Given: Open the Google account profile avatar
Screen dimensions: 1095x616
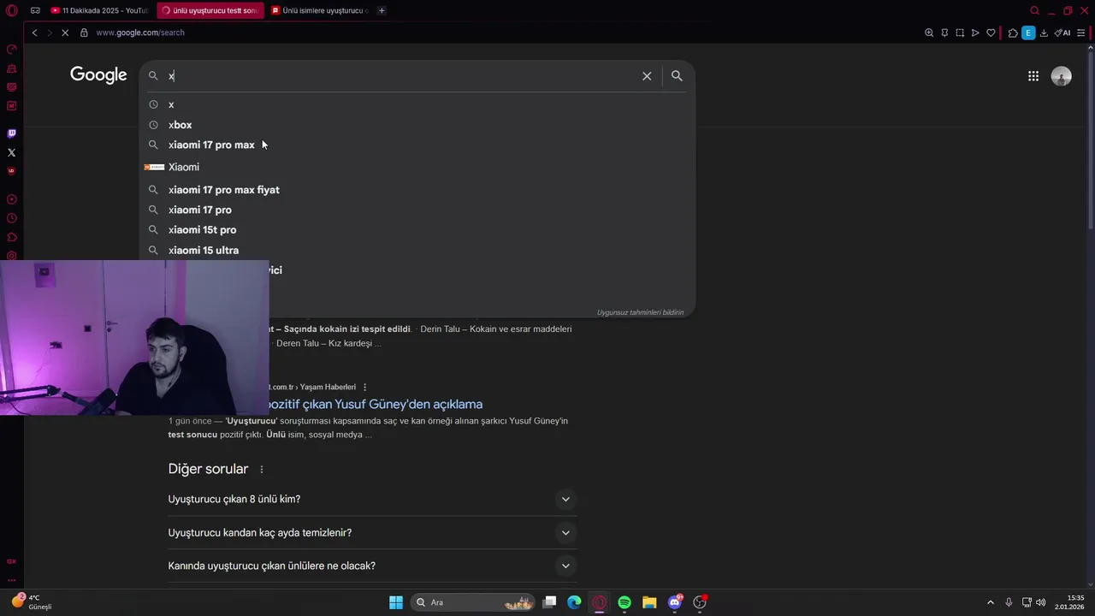Looking at the screenshot, I should 1061,76.
